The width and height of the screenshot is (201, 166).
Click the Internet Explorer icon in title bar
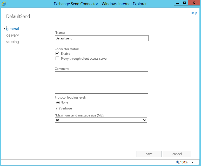[4, 4]
